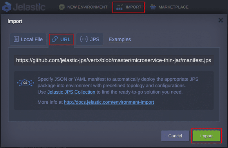Click the Marketplace basket icon
Viewport: 228px width, 148px height.
coord(153,7)
